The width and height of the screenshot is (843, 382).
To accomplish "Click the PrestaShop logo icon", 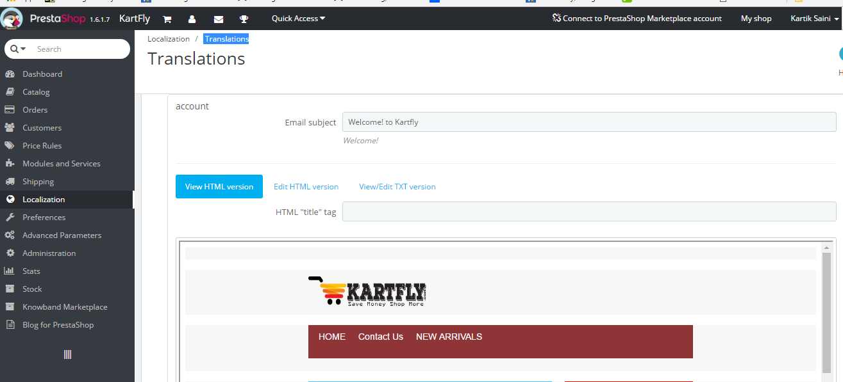I will [12, 19].
